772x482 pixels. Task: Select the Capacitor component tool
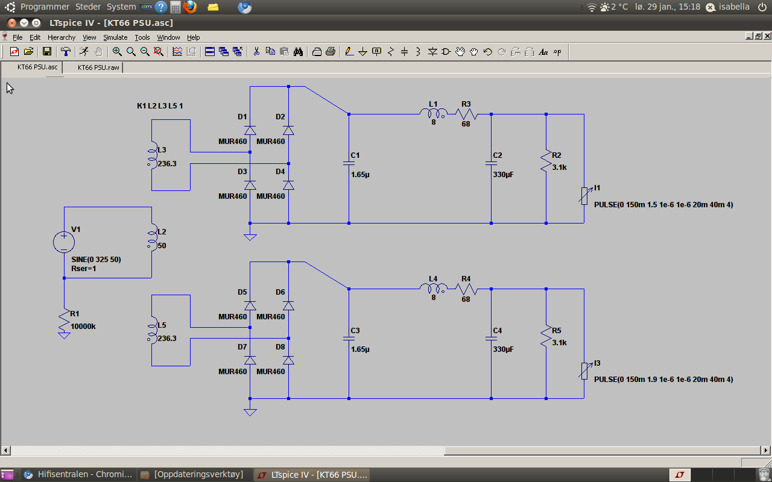404,52
